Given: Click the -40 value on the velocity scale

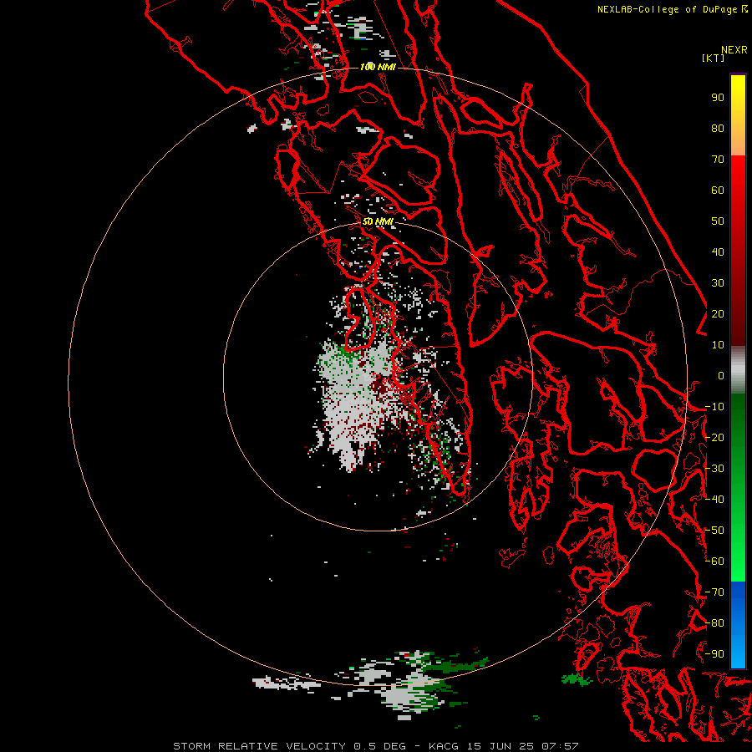Looking at the screenshot, I should (x=714, y=500).
